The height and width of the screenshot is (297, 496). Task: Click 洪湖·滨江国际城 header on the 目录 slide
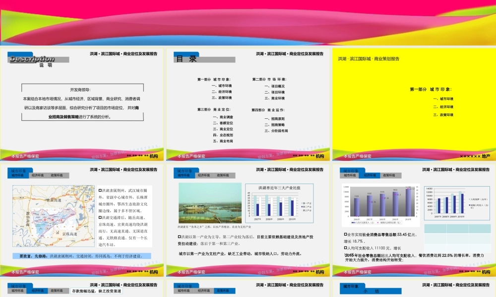click(x=290, y=54)
